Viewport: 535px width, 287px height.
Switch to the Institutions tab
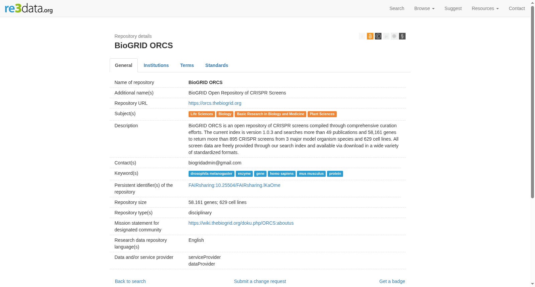click(x=156, y=65)
